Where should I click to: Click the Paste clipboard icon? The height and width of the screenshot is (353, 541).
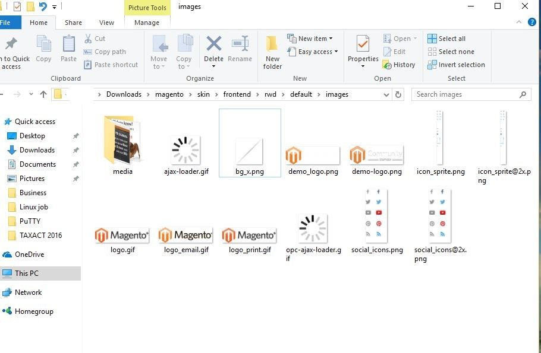point(68,44)
